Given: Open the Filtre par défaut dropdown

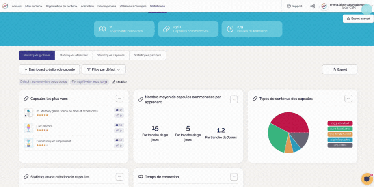Looking at the screenshot, I should pos(104,69).
